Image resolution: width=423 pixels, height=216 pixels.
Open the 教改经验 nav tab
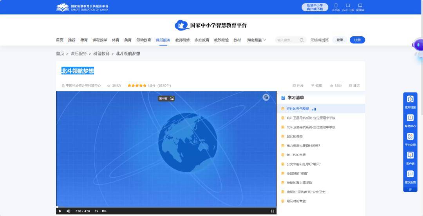pos(221,40)
